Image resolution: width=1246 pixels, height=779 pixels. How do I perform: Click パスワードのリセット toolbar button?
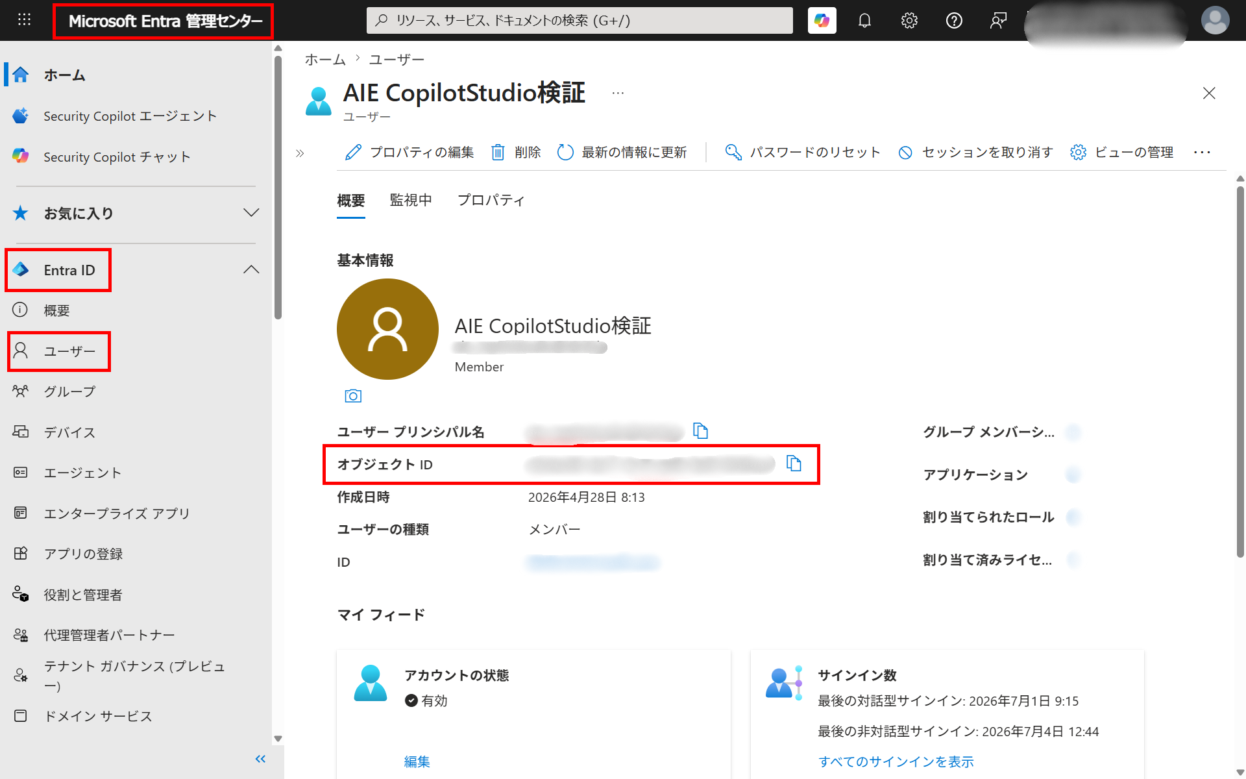point(803,153)
